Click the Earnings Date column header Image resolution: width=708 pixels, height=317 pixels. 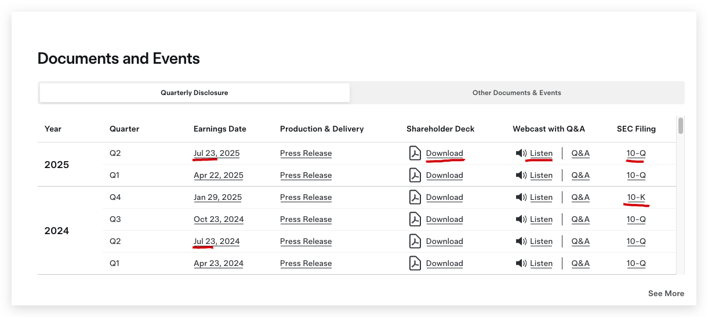[x=220, y=129]
